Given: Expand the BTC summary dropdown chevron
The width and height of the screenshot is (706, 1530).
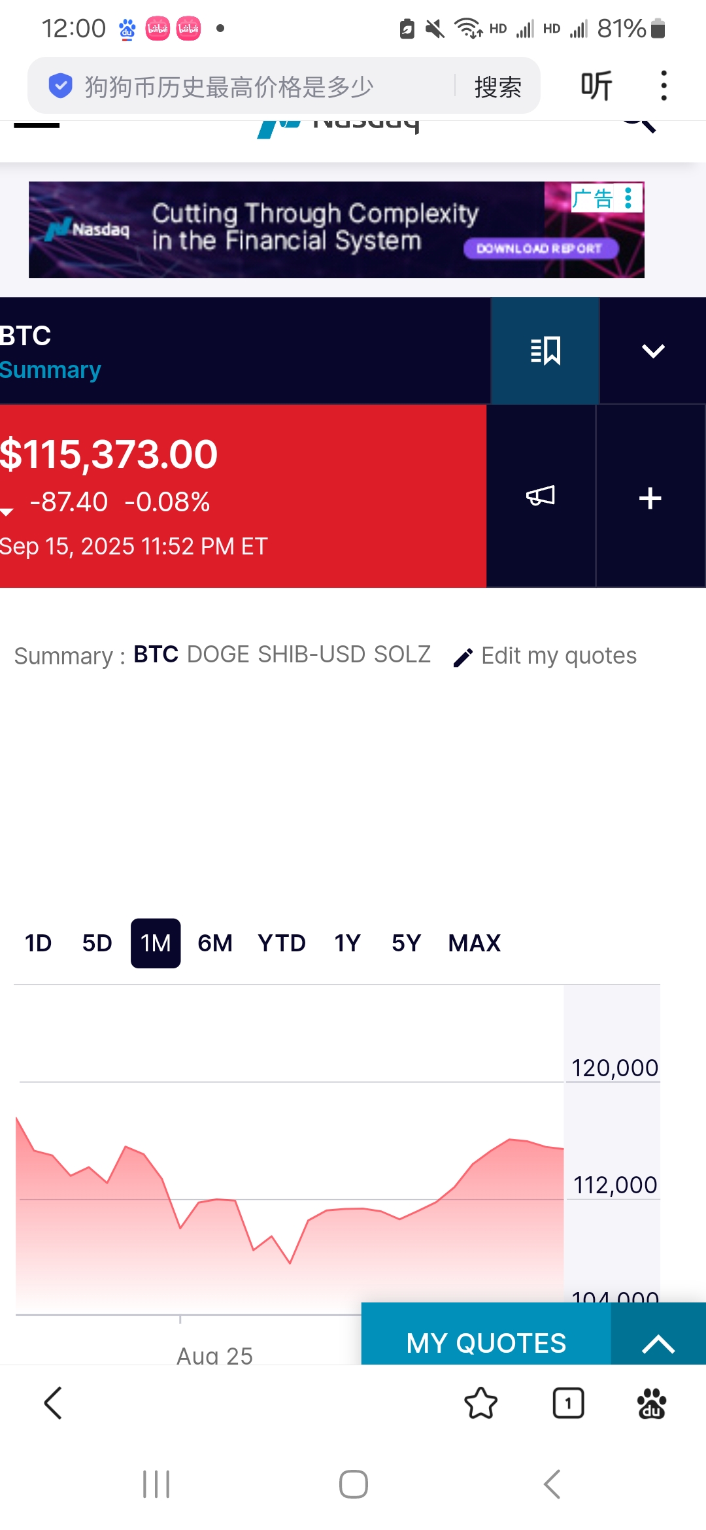Looking at the screenshot, I should click(653, 350).
